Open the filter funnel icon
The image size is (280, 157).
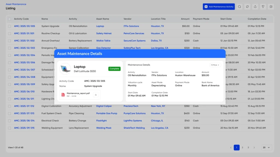pyautogui.click(x=263, y=7)
